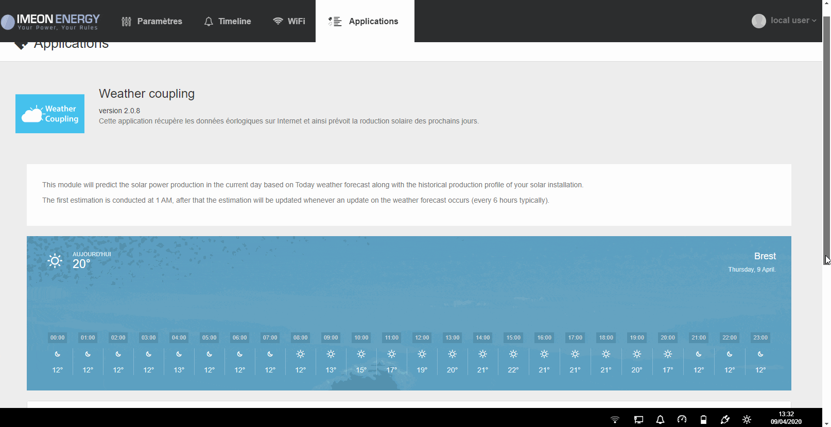Click the local user avatar icon

[759, 21]
